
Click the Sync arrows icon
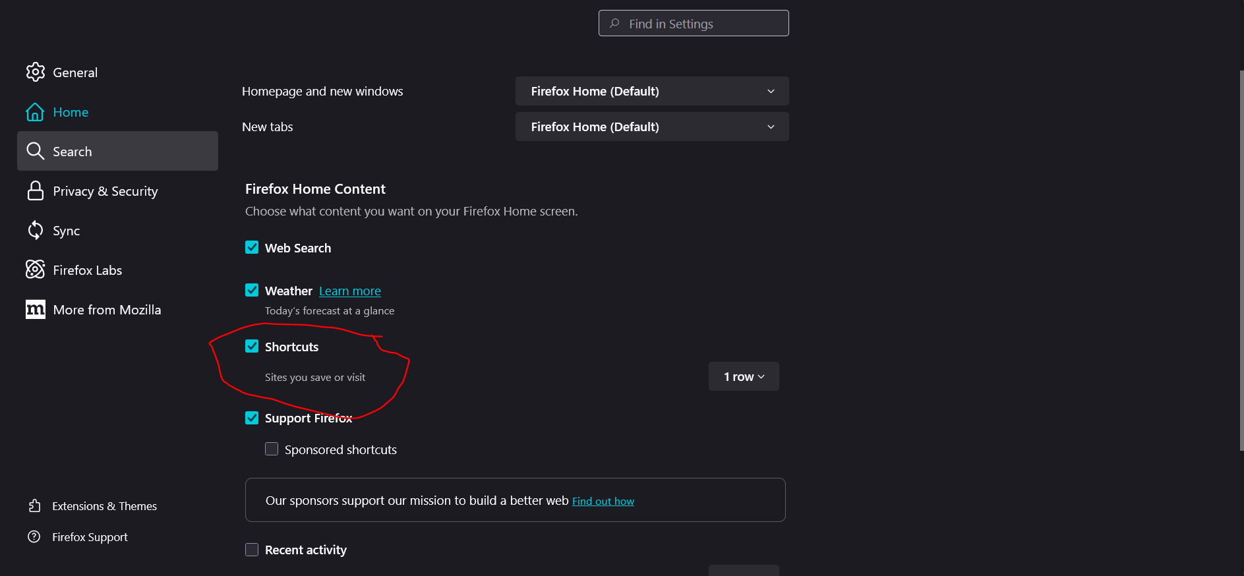pos(36,230)
